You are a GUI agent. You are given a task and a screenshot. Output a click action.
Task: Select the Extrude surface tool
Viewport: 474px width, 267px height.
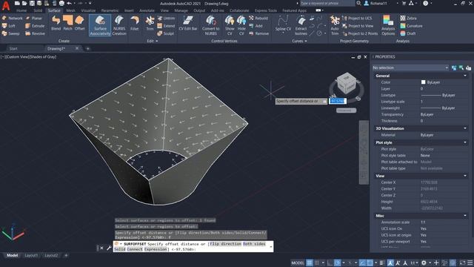[35, 26]
